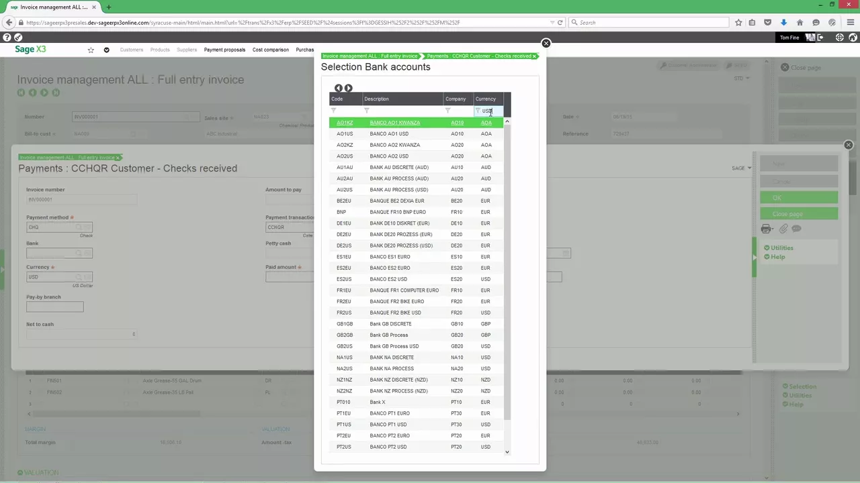Click the Company column filter icon
860x483 pixels.
click(x=447, y=111)
